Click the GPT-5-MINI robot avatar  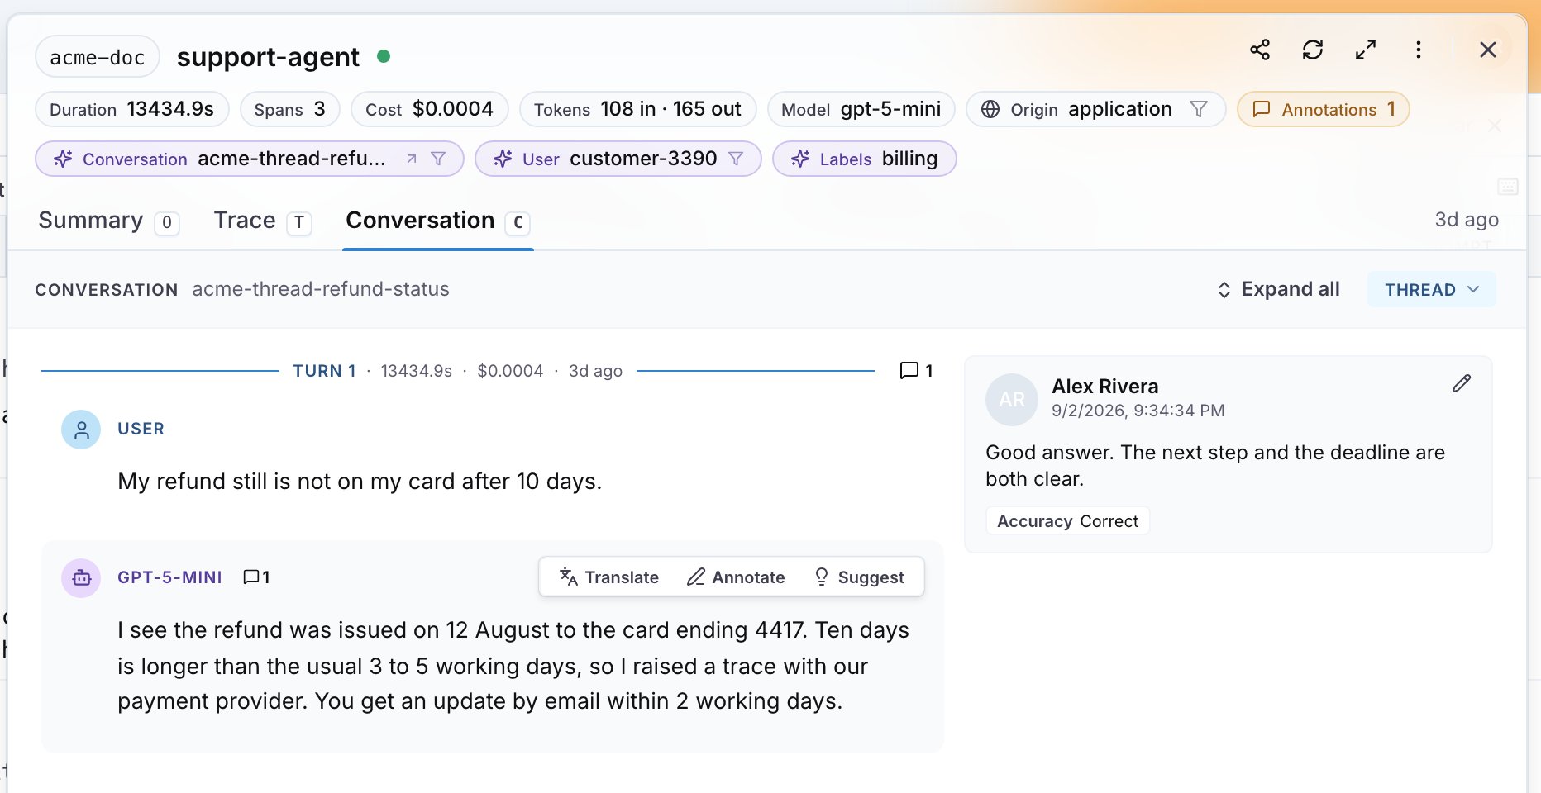(x=81, y=578)
